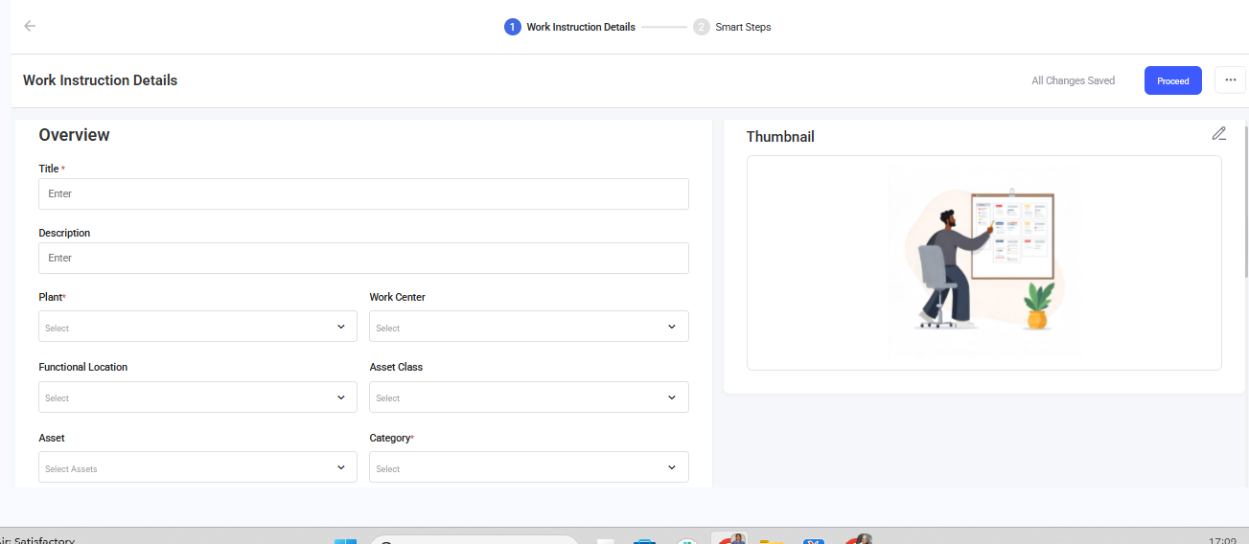This screenshot has width=1249, height=544.
Task: Click into the Description text field
Action: [363, 258]
